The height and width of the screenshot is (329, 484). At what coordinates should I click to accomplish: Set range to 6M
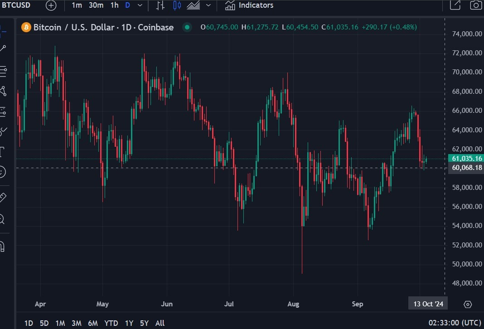coord(93,323)
